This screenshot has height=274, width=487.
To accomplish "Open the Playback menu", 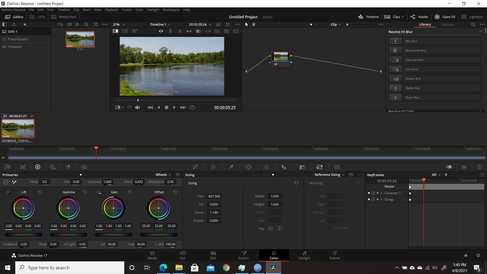I will (111, 10).
